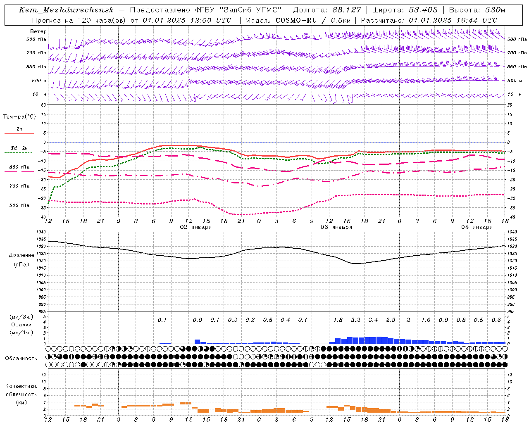This screenshot has width=529, height=423.
Task: Click the 2.9 precipitation total value
Action: point(391,320)
